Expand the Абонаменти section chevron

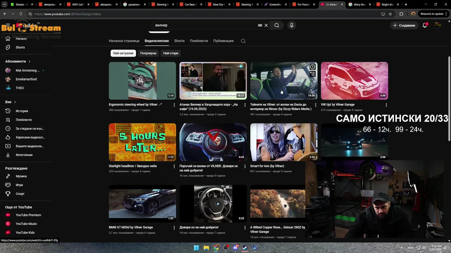click(29, 61)
